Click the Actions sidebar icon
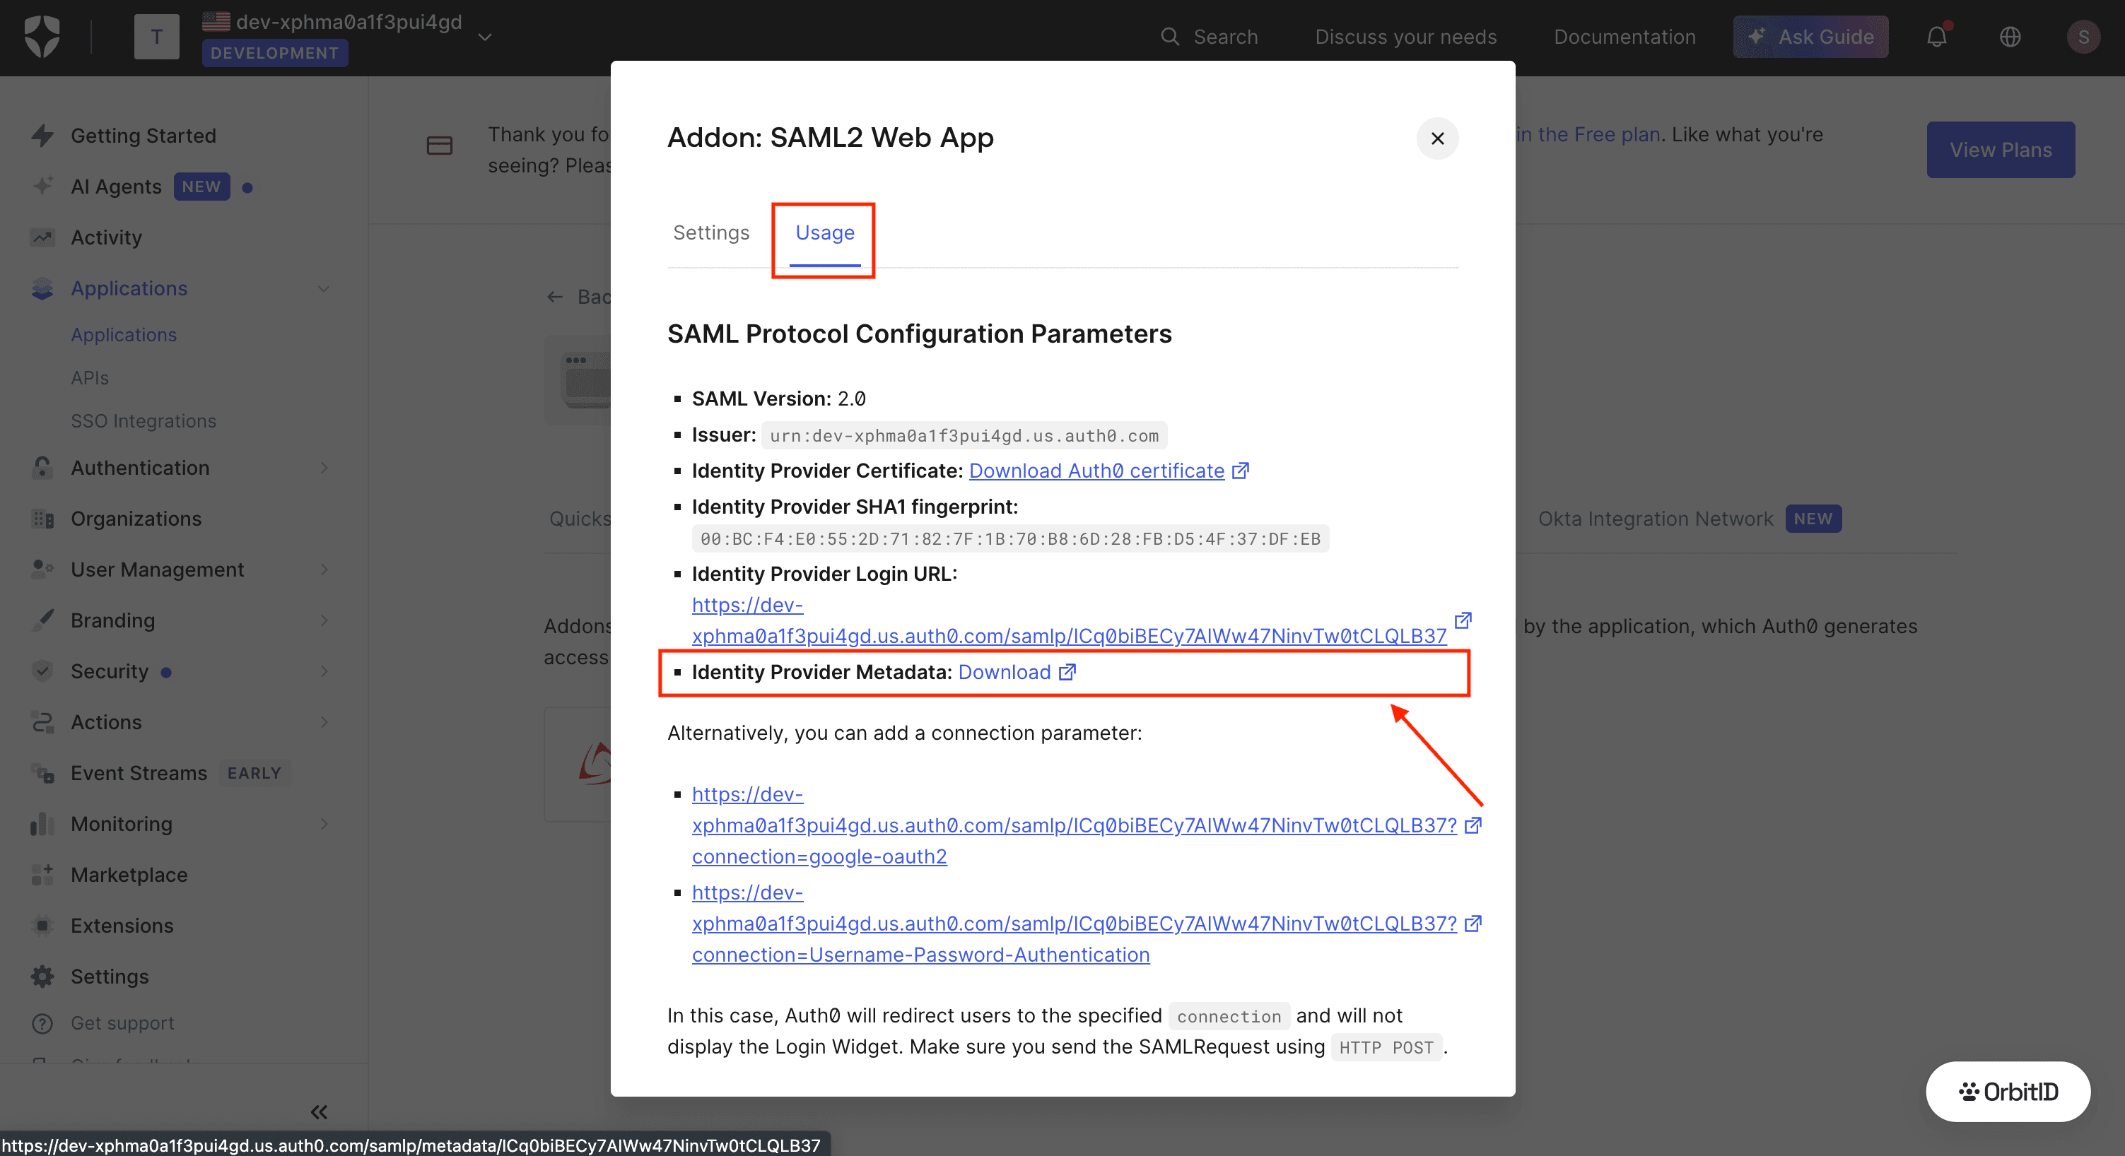The width and height of the screenshot is (2125, 1156). click(x=42, y=722)
